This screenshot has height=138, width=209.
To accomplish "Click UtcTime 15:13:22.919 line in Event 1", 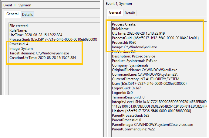I will pos(138,33).
